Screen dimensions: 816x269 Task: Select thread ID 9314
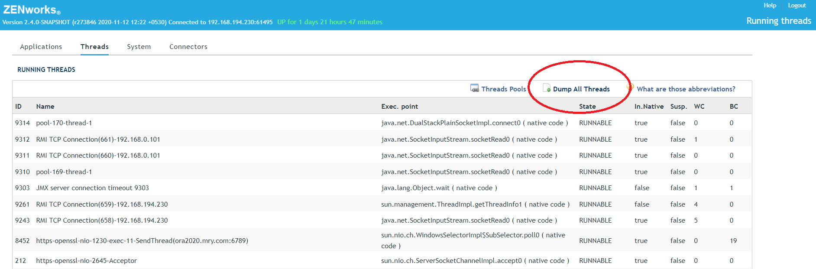(x=23, y=123)
